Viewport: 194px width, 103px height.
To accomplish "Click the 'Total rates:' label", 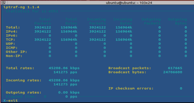I will [20, 68].
